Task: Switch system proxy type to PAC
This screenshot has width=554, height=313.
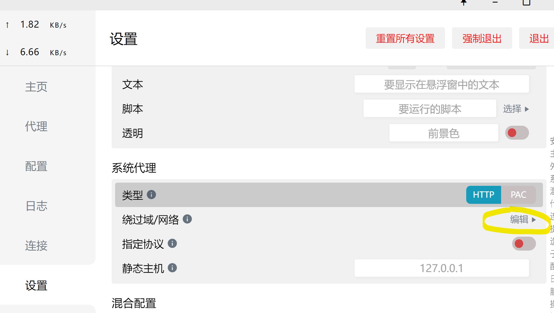Action: [518, 195]
